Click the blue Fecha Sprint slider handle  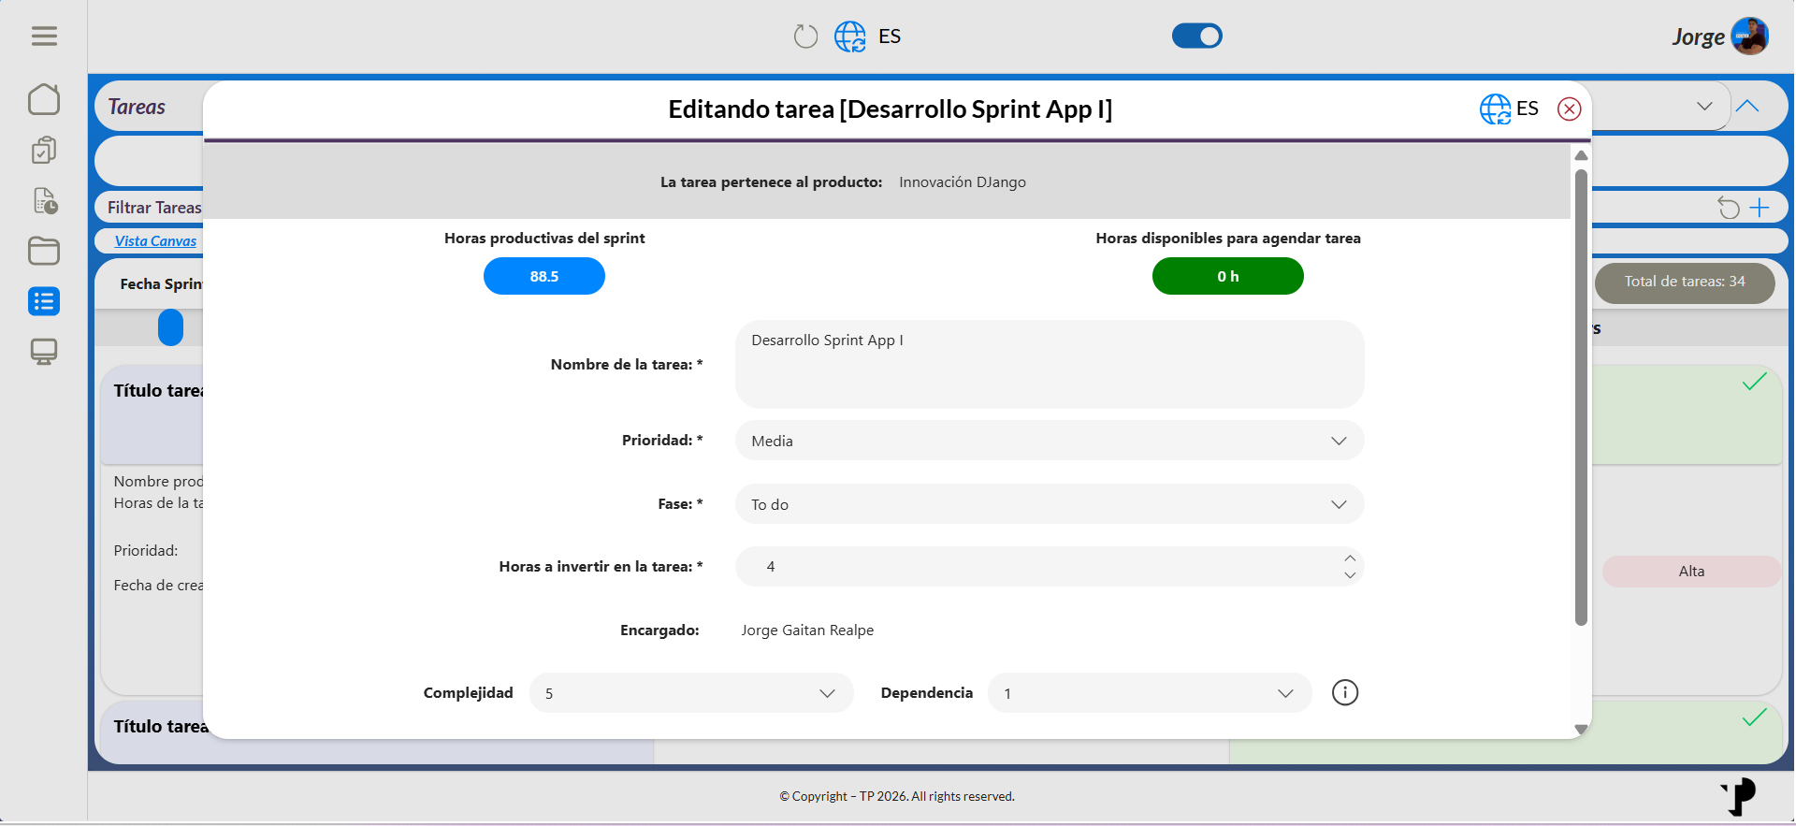[170, 327]
